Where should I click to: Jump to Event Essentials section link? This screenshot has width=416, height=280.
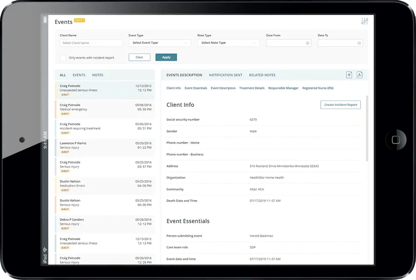[x=196, y=88]
